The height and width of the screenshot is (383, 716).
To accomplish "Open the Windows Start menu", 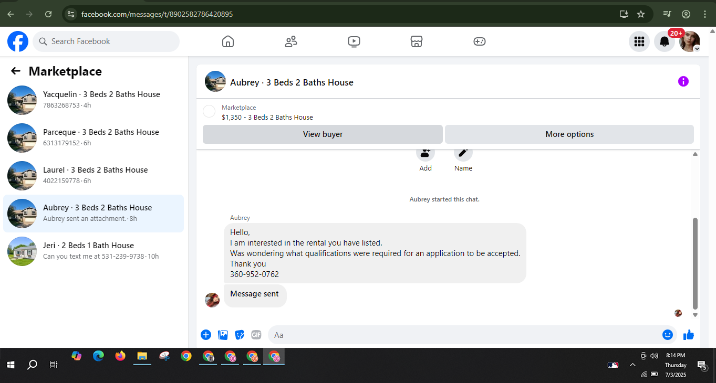I will pyautogui.click(x=11, y=364).
